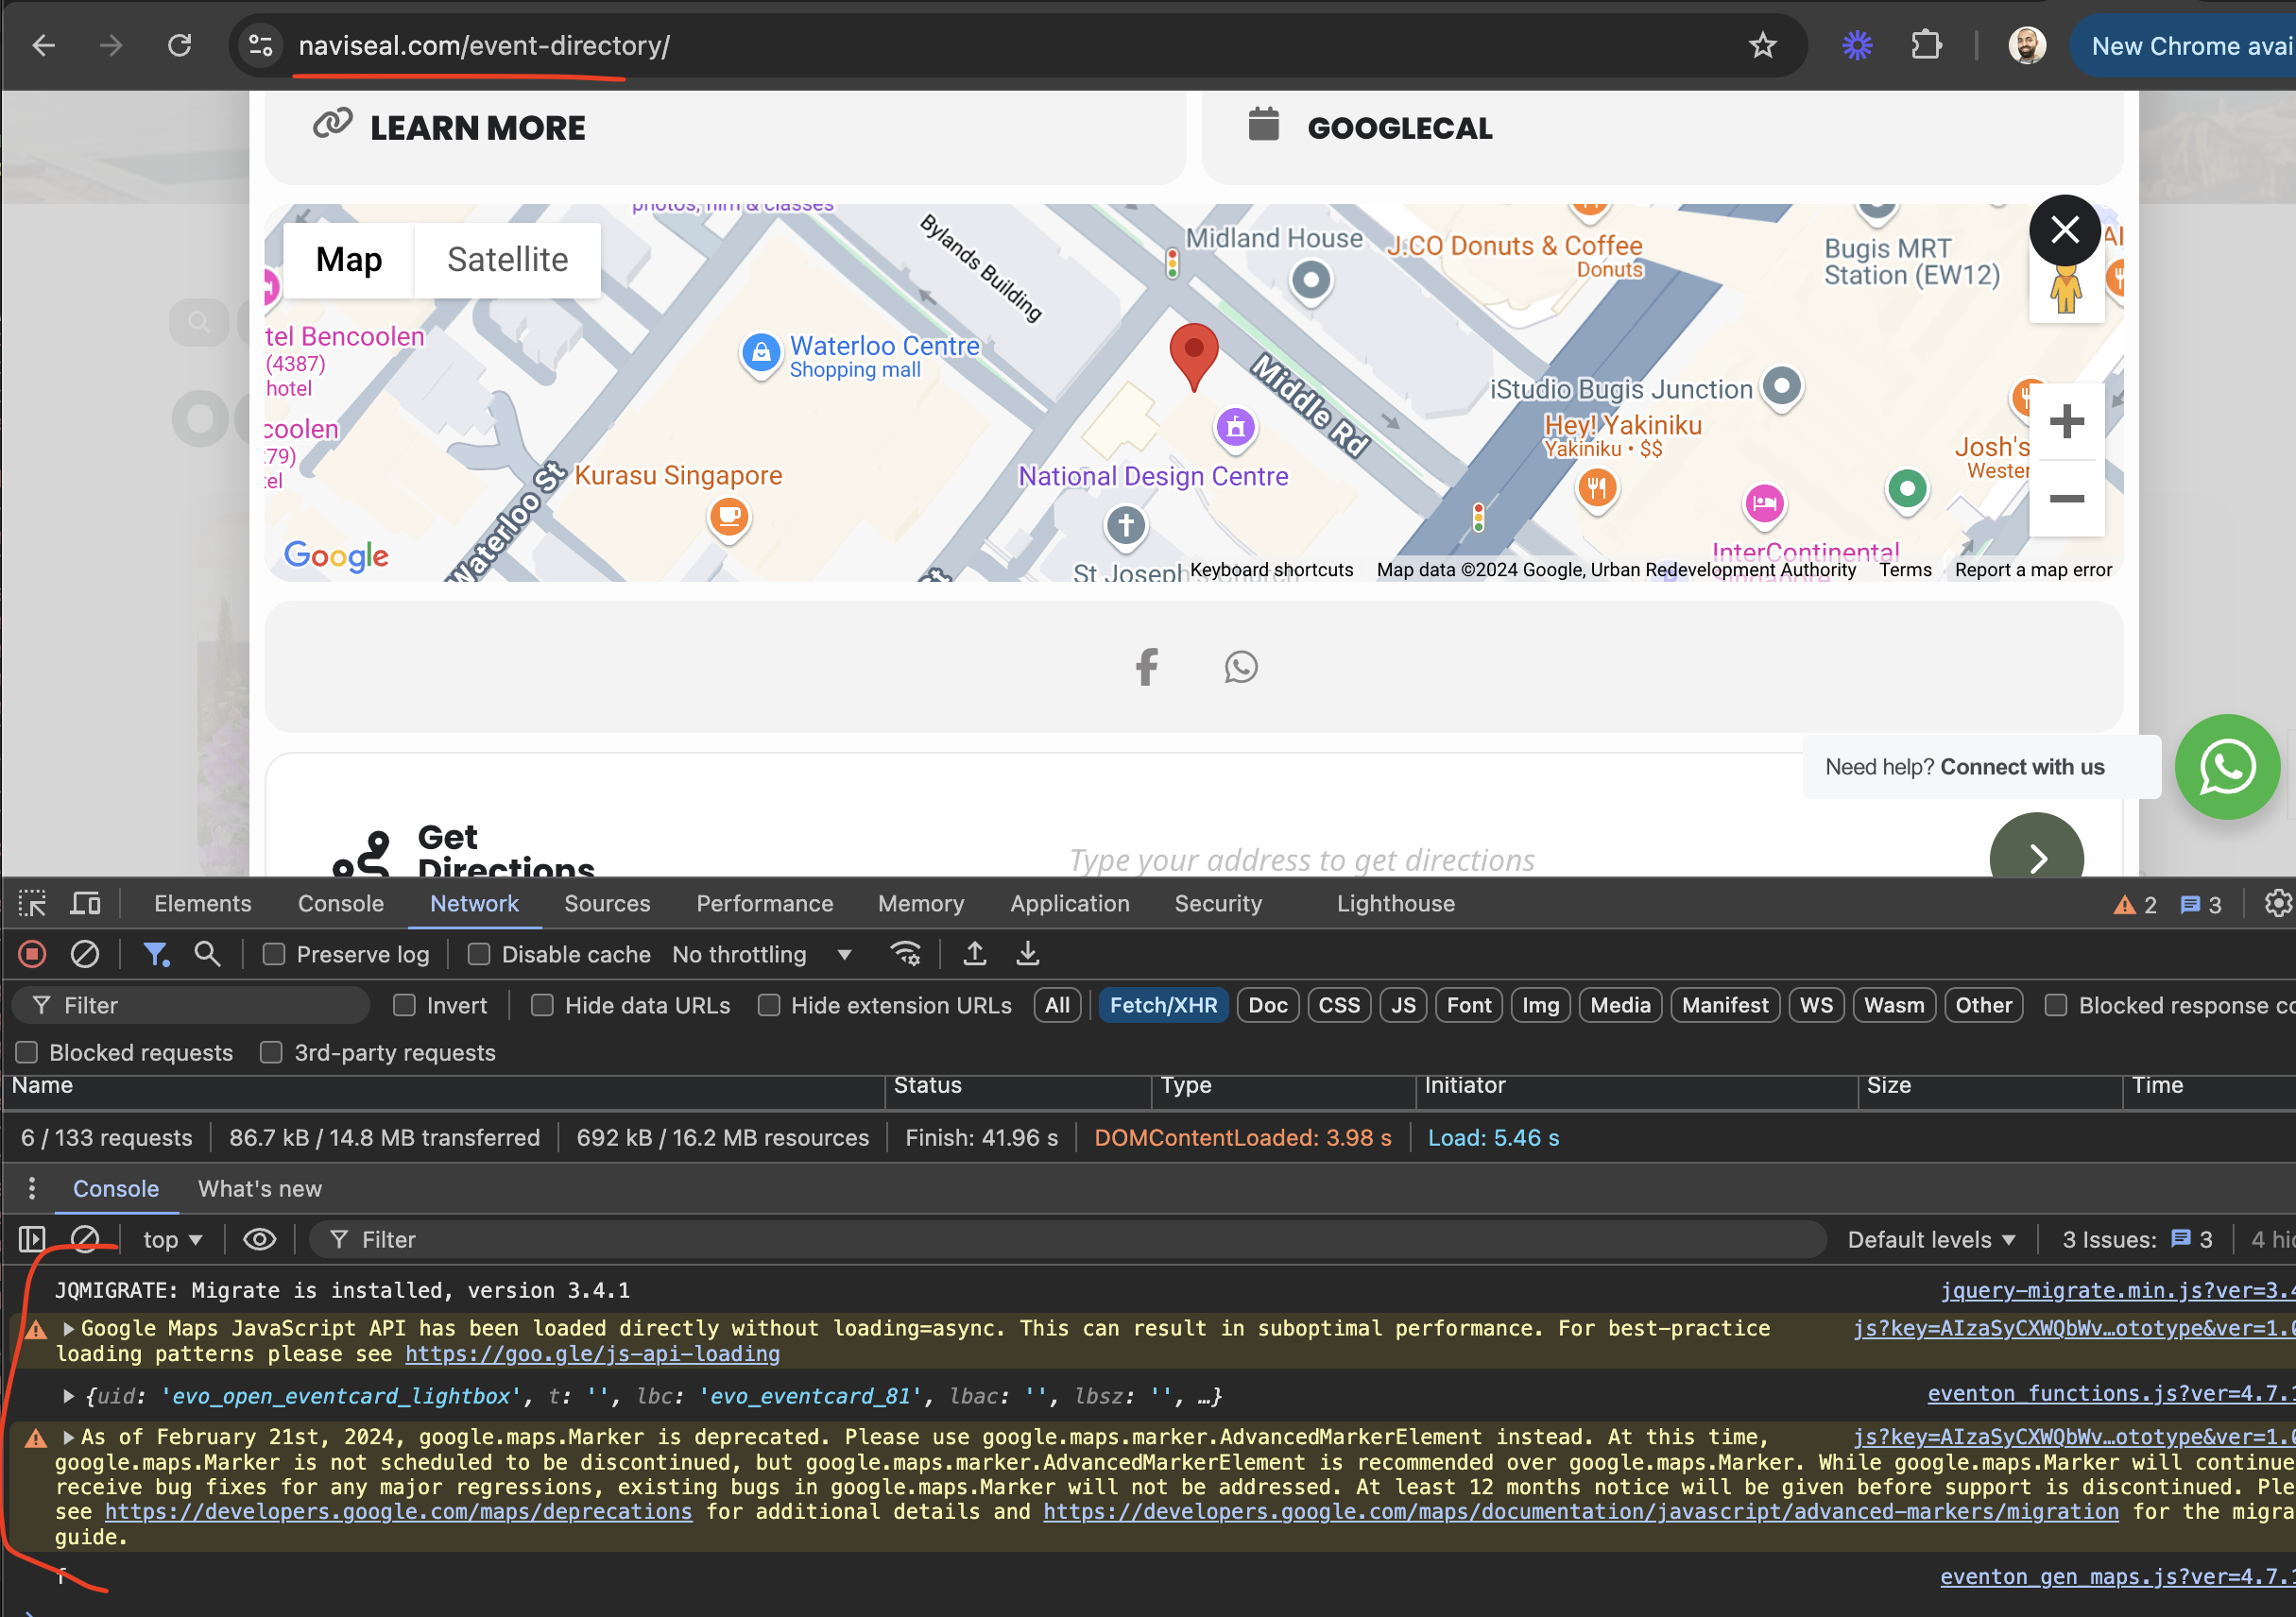The width and height of the screenshot is (2296, 1617).
Task: Click Report a map error link
Action: pos(2033,570)
